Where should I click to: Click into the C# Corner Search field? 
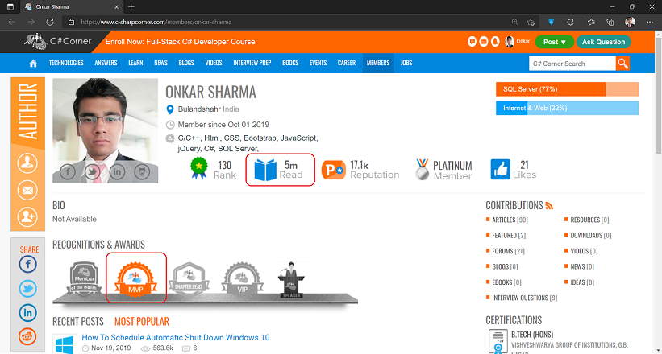pos(572,64)
